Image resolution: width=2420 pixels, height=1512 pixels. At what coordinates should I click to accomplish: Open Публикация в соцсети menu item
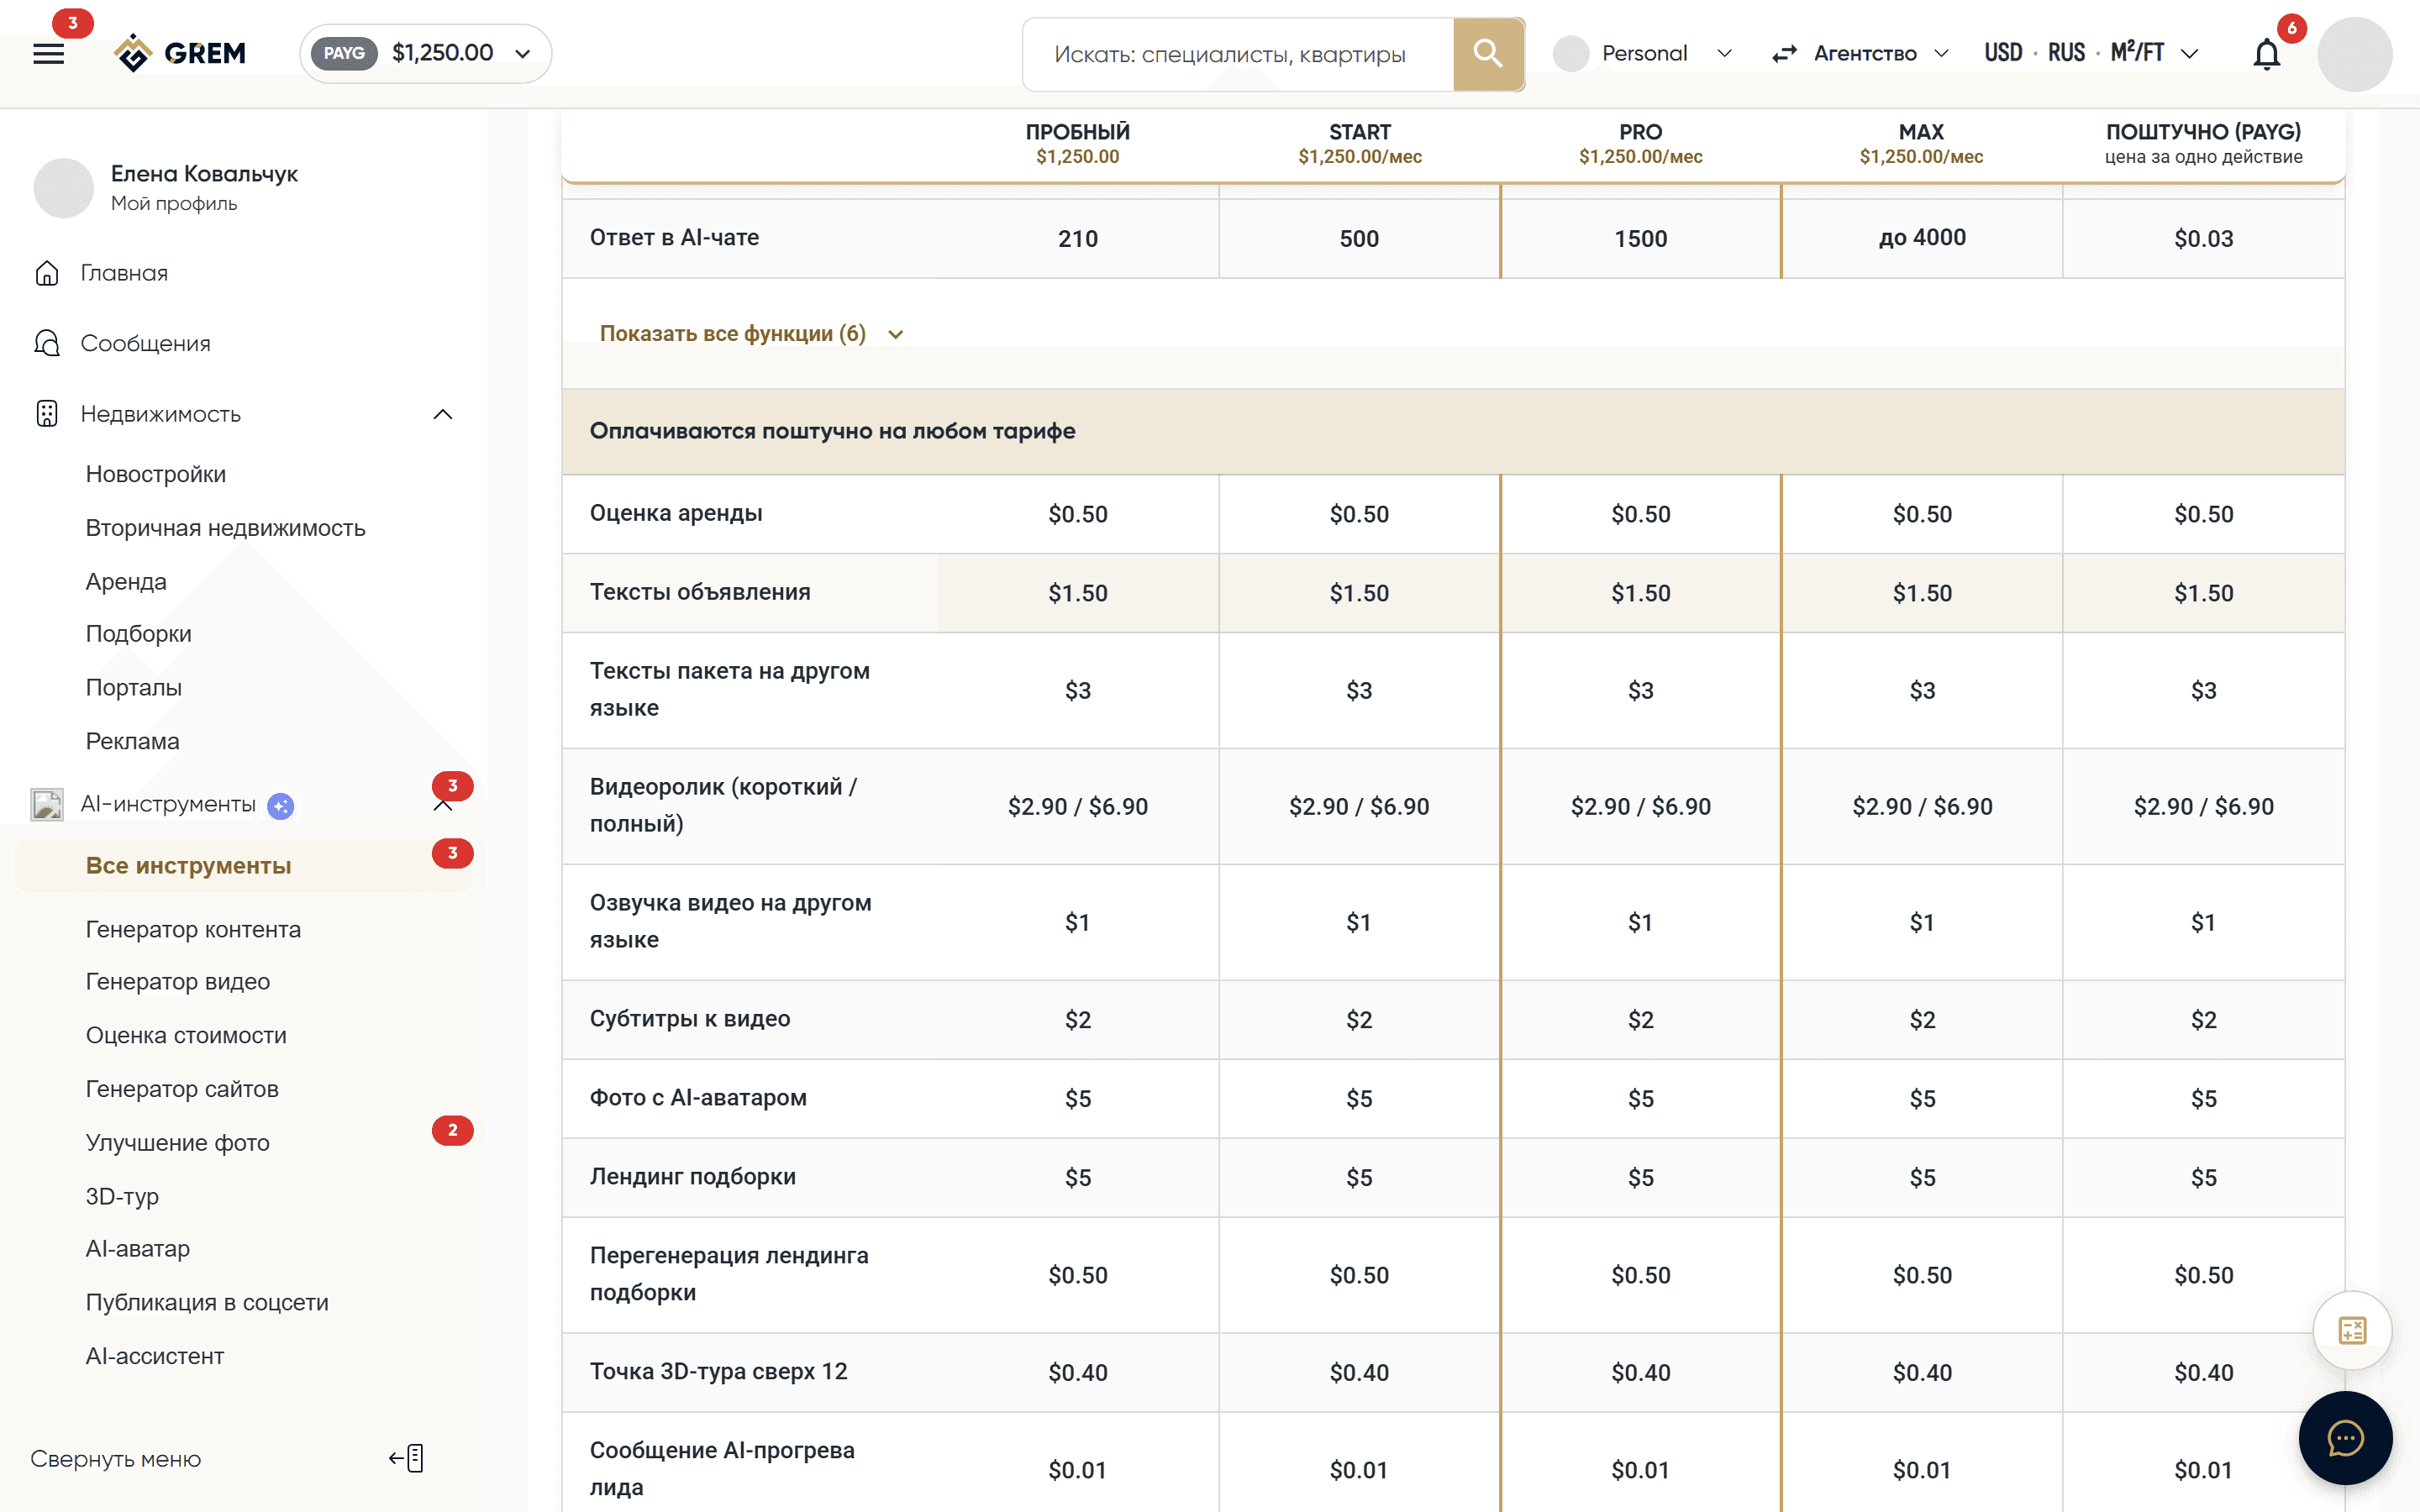(207, 1302)
